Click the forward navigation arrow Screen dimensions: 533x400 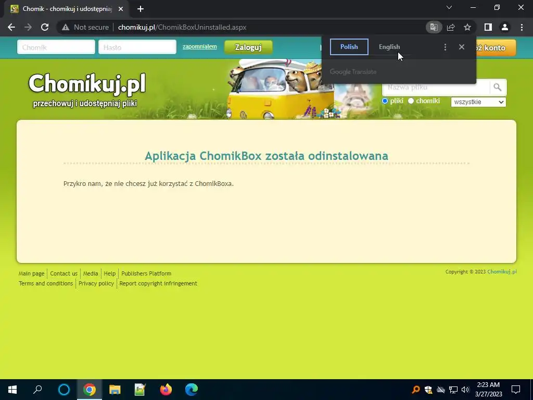28,27
